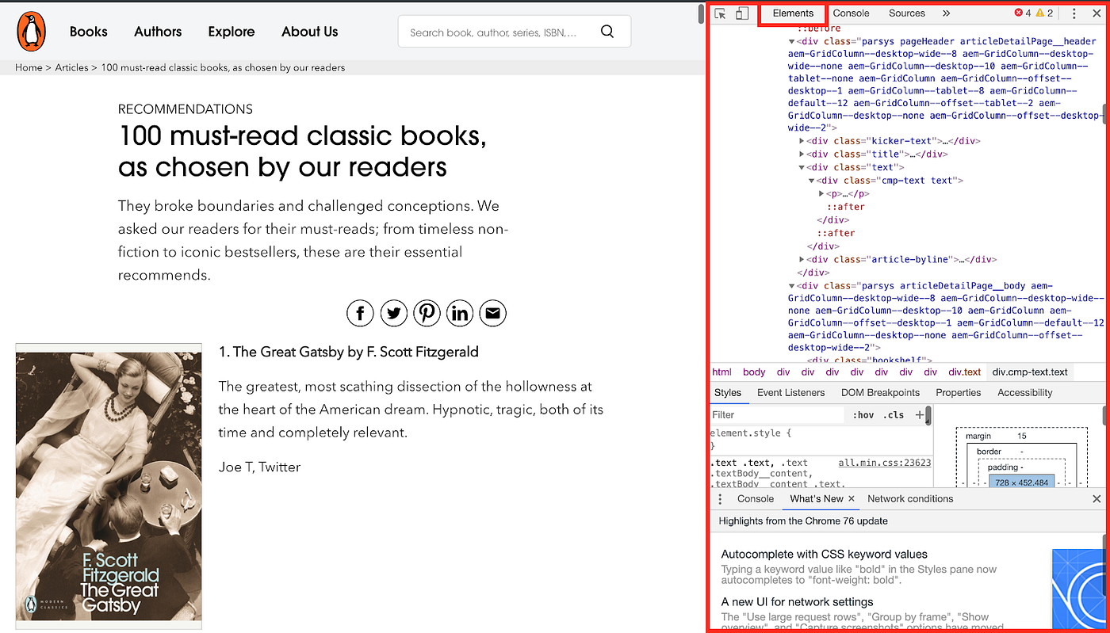Add new style rule plus icon
This screenshot has height=633, width=1110.
920,414
